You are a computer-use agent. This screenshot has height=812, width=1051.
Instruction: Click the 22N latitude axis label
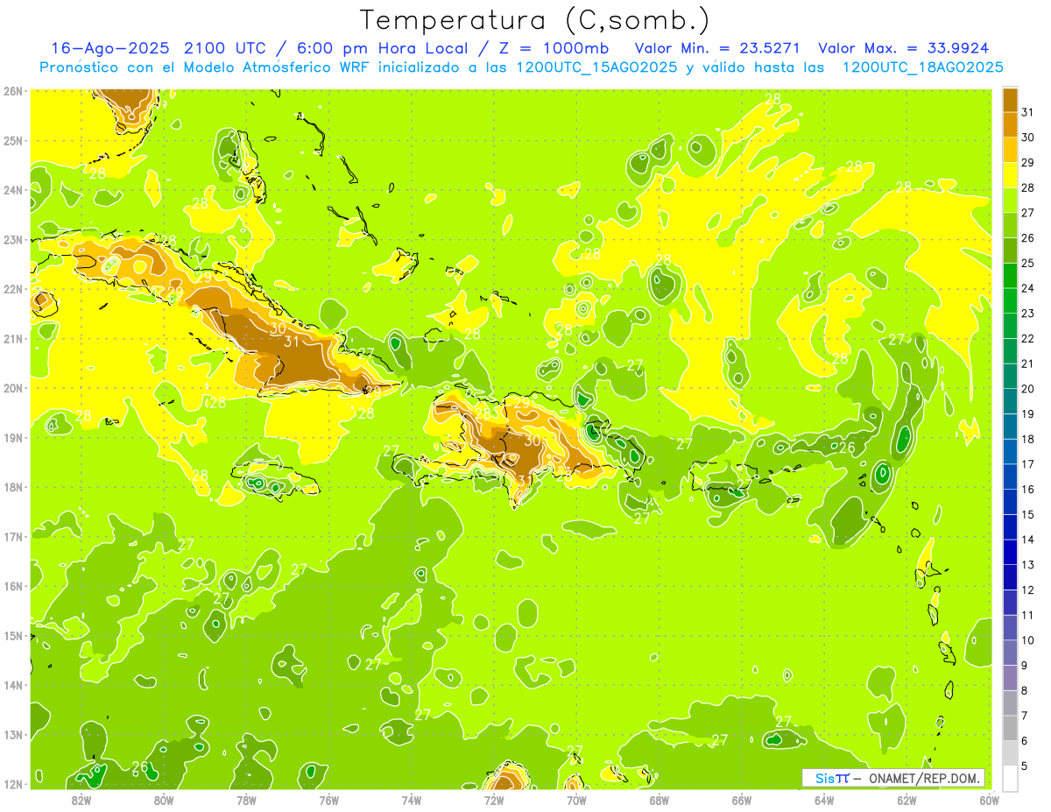13,289
